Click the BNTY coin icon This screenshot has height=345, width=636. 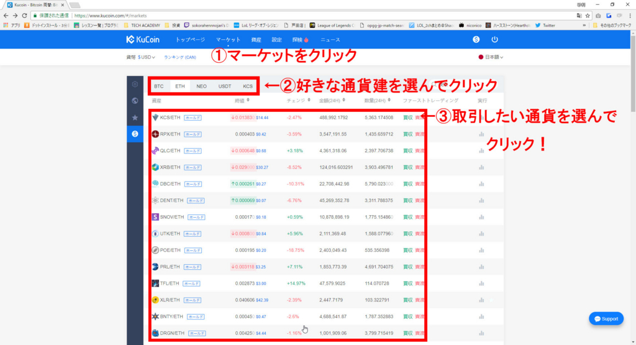(155, 316)
